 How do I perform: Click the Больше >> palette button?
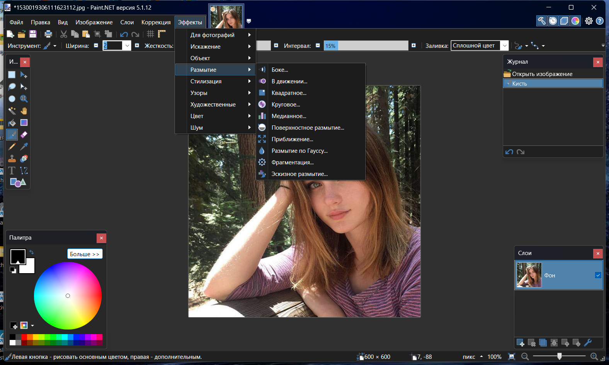(85, 254)
